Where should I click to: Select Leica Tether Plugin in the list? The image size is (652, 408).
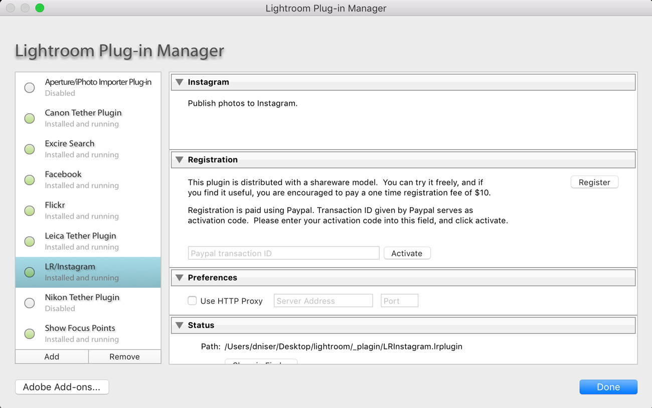tap(88, 241)
